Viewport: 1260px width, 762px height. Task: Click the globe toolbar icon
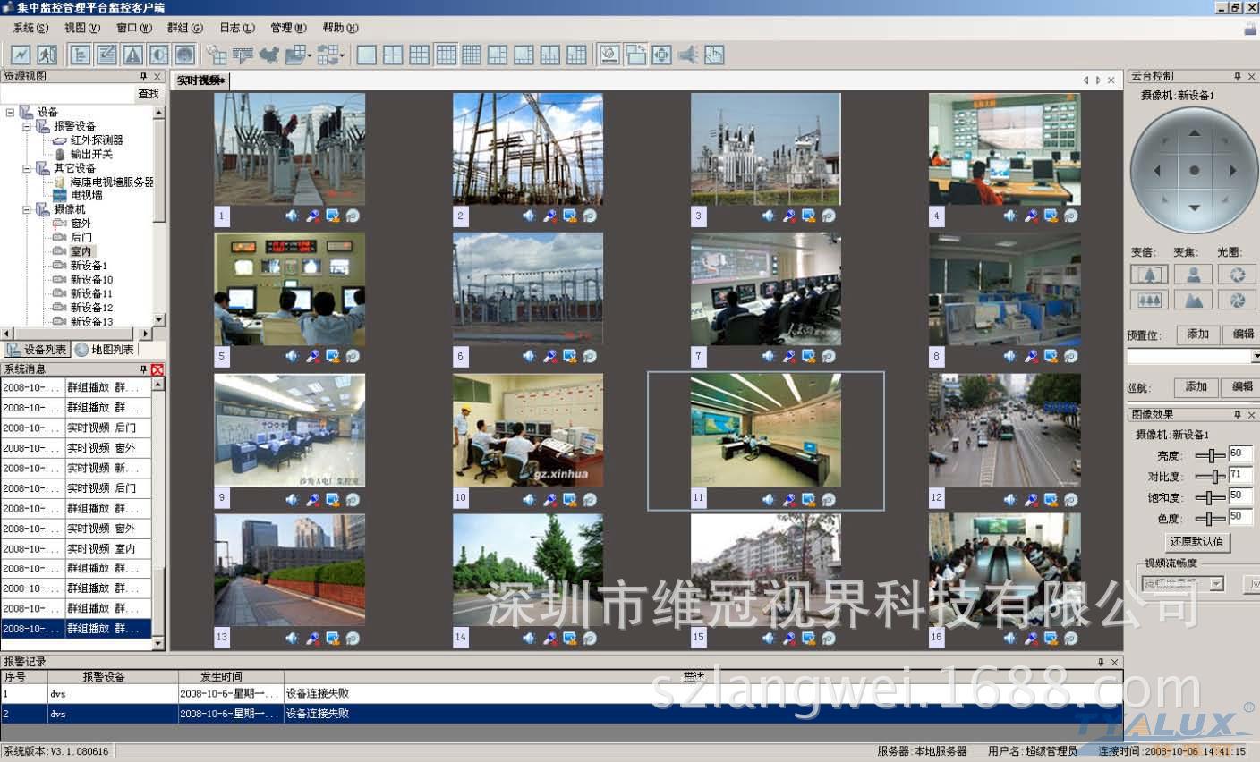coord(184,55)
